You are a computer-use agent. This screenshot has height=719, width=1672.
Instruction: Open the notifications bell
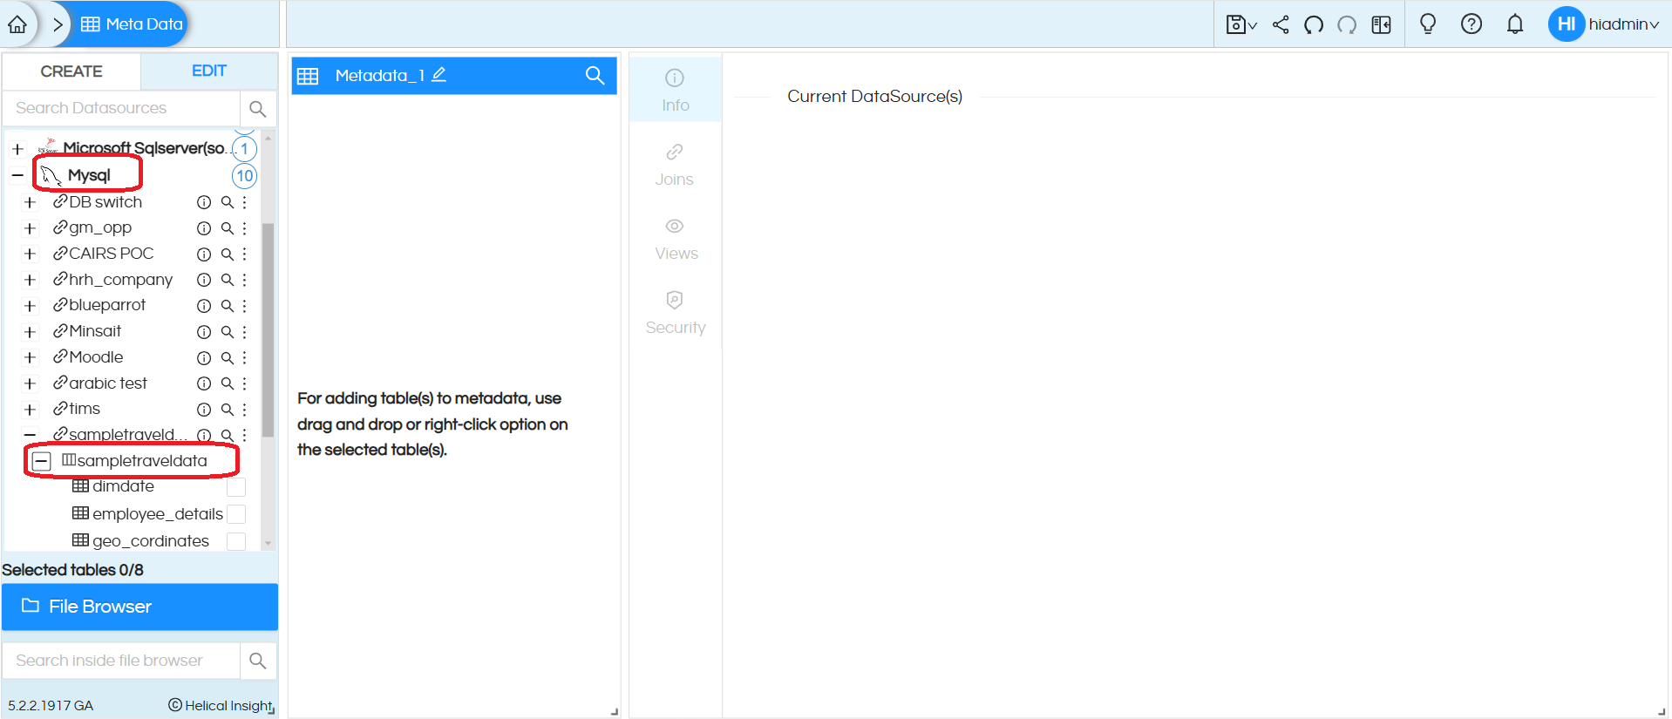[1515, 24]
